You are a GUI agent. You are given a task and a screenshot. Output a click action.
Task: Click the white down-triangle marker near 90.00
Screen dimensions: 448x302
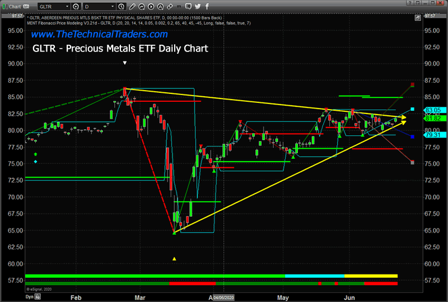[125, 63]
